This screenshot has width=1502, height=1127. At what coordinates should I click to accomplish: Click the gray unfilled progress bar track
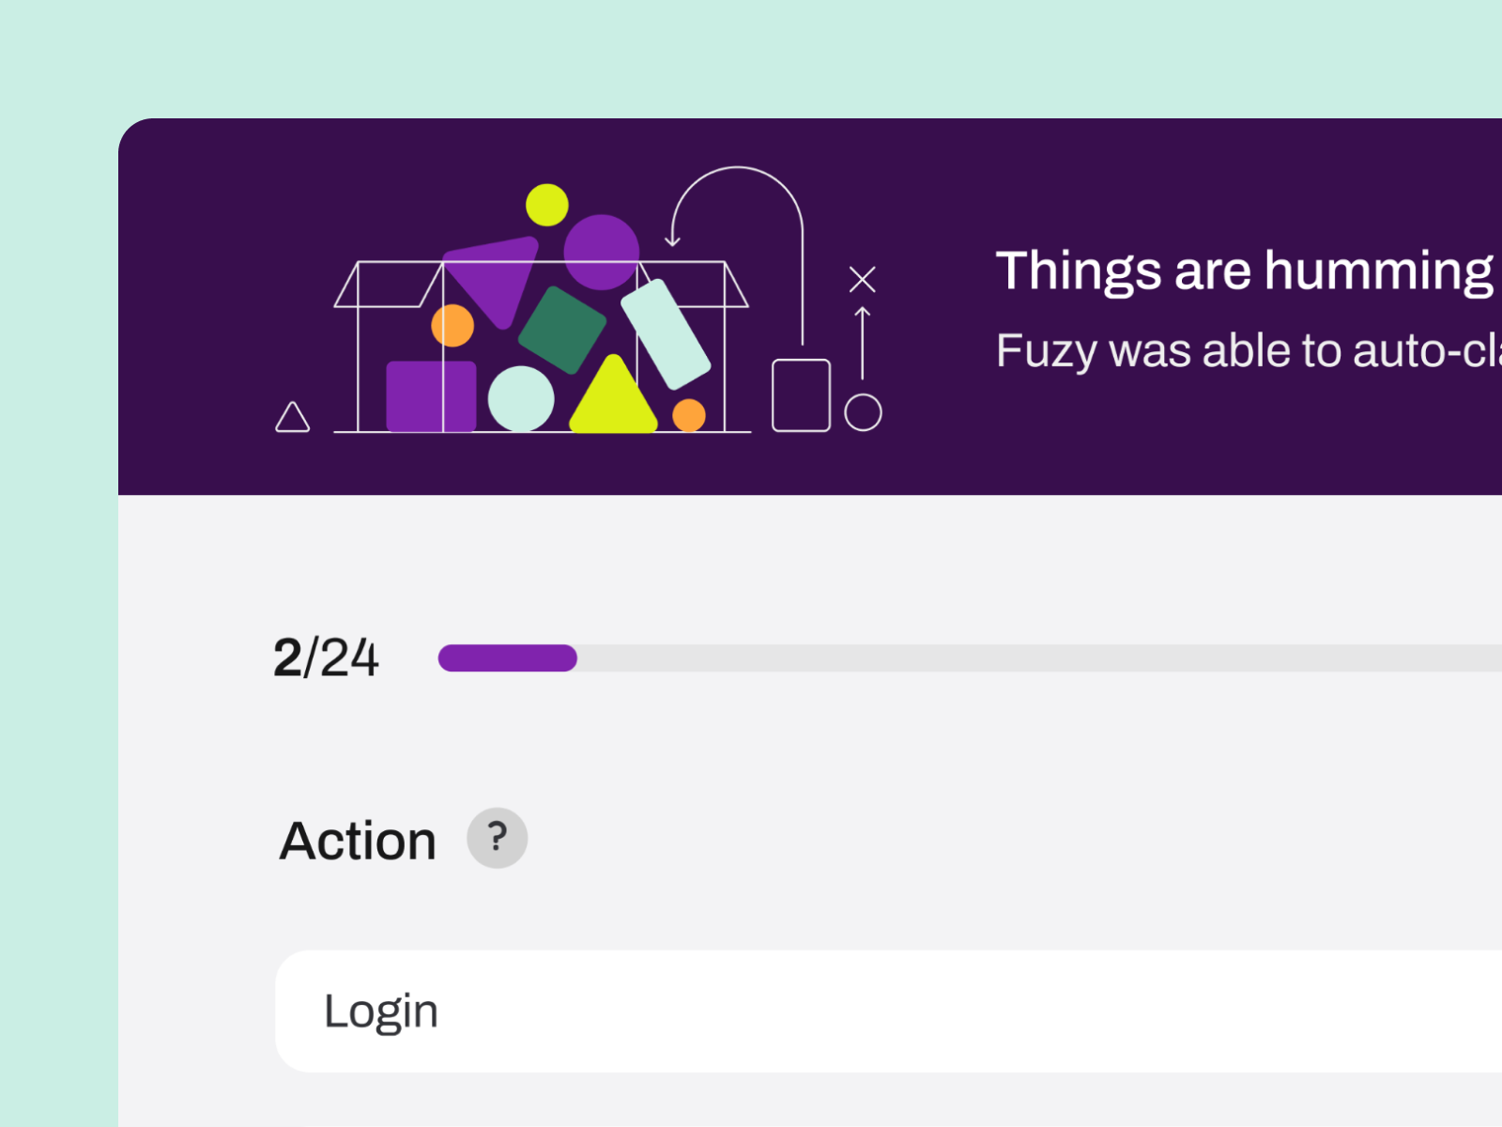(1033, 657)
